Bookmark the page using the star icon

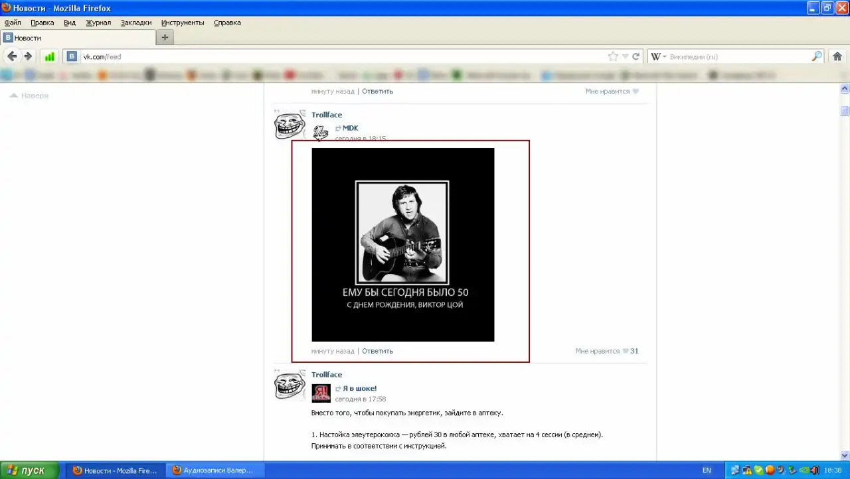tap(613, 56)
